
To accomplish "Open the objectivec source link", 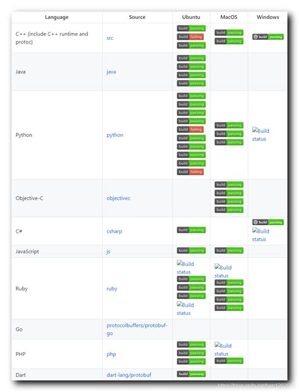I will click(119, 199).
